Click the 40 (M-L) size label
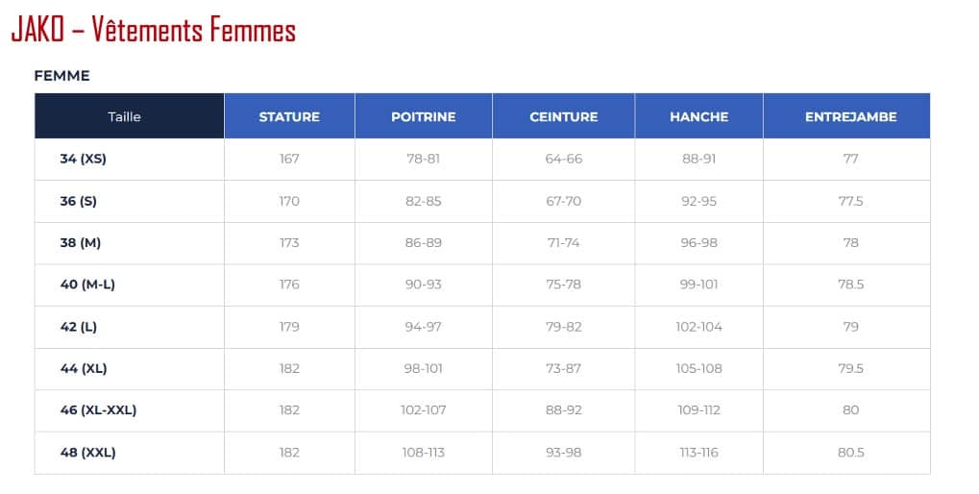Screen dimensions: 979x494 pyautogui.click(x=87, y=284)
